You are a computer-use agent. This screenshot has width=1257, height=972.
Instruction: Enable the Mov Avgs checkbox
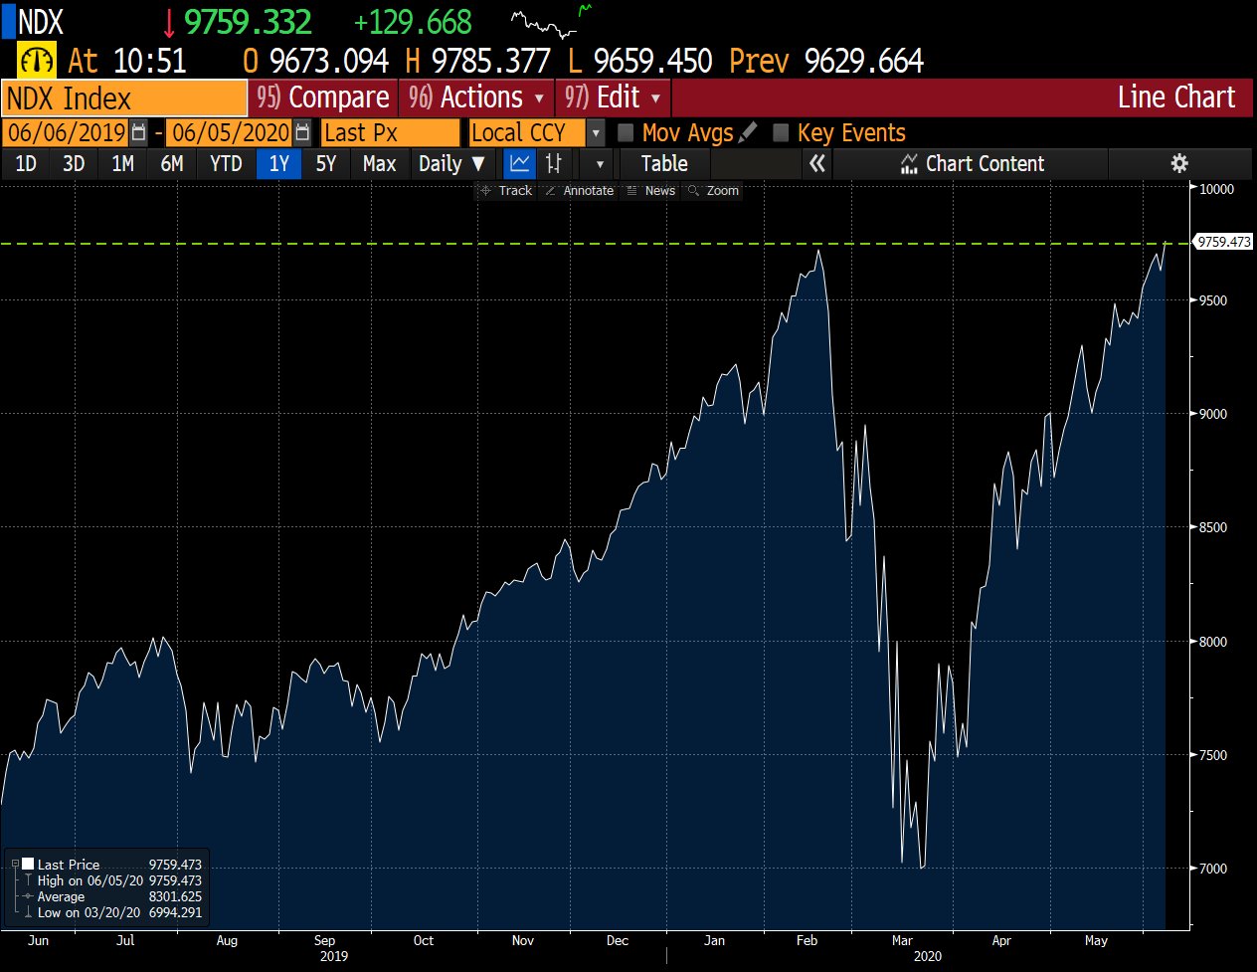626,132
